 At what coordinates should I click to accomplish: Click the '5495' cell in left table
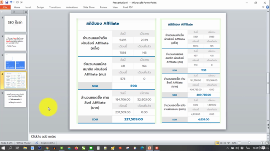click(x=123, y=40)
